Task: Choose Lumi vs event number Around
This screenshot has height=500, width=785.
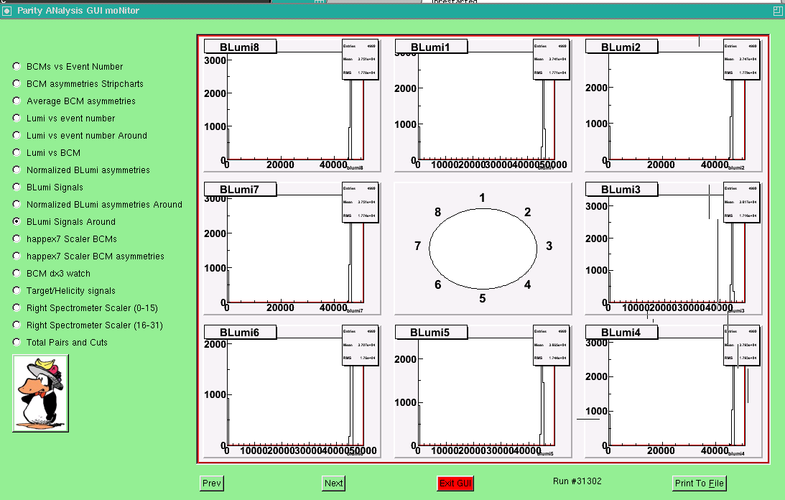Action: click(x=17, y=135)
